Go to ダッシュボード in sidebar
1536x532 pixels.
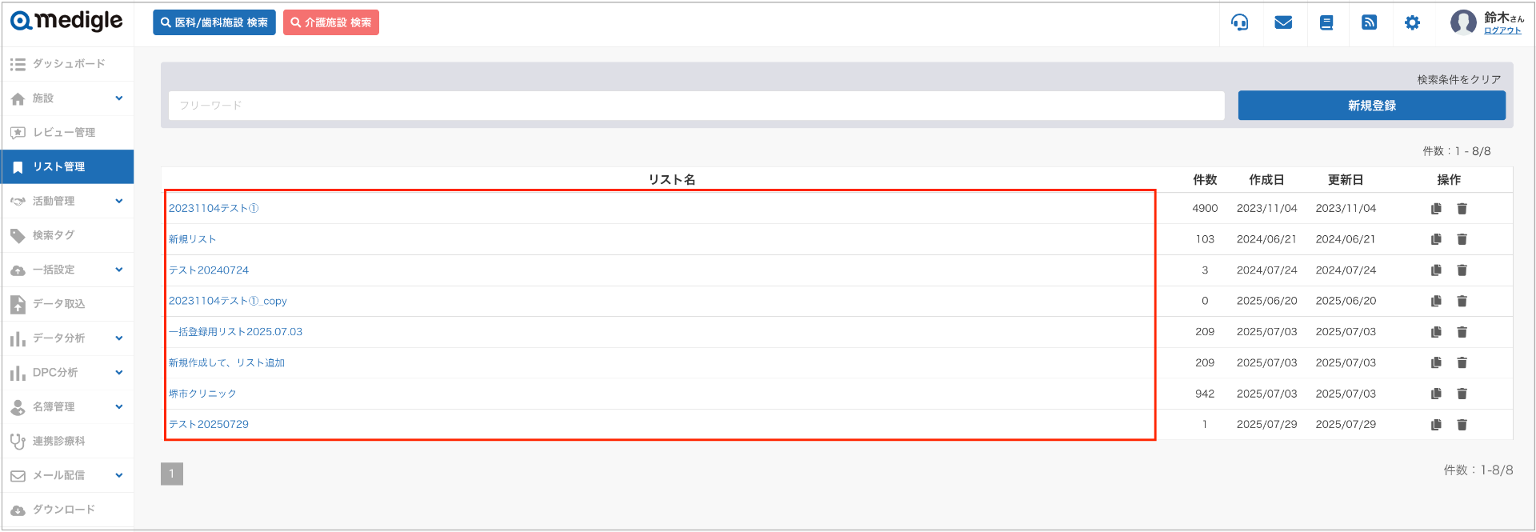tap(67, 64)
